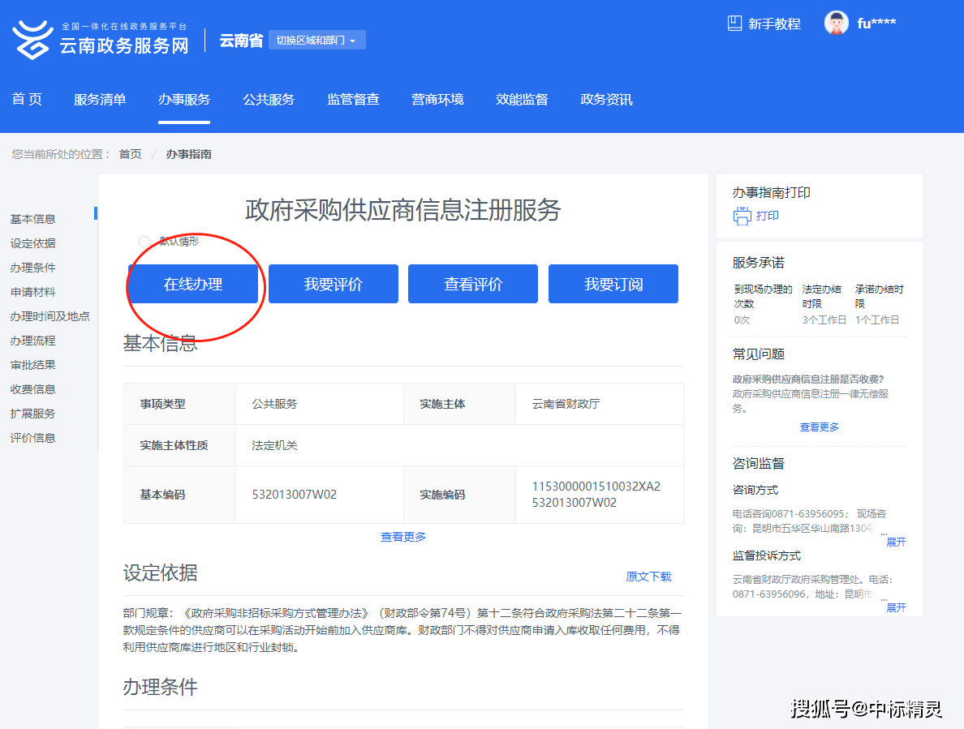Jump to 办理时间及地点 in the sidebar
This screenshot has width=964, height=729.
point(49,316)
